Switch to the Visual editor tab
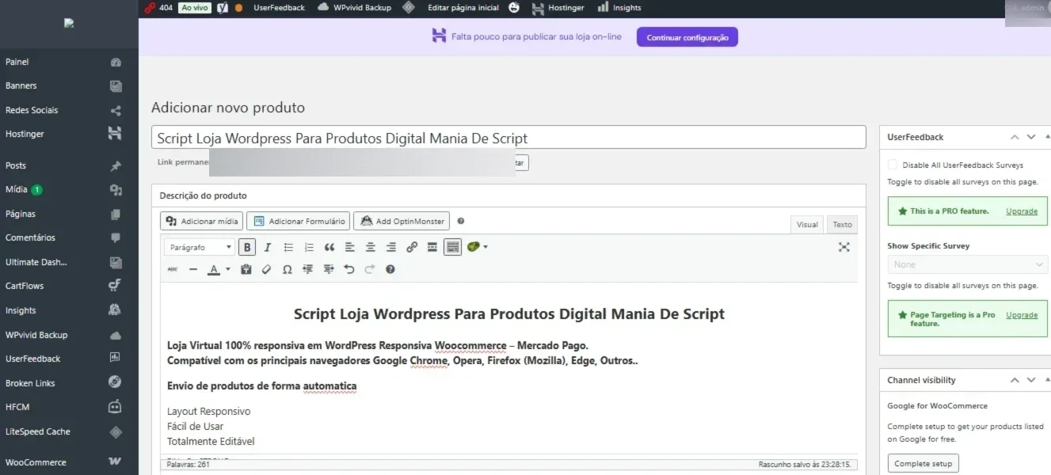 coord(807,224)
